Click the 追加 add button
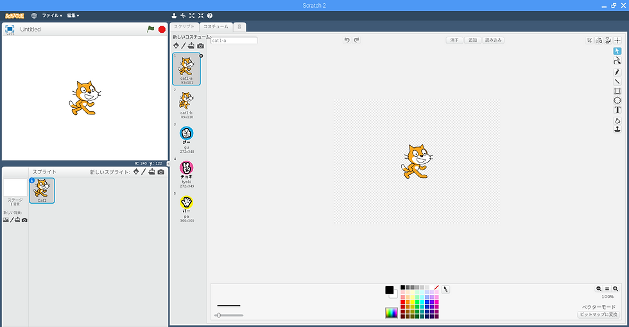Viewport: 629px width, 327px height. [x=473, y=40]
